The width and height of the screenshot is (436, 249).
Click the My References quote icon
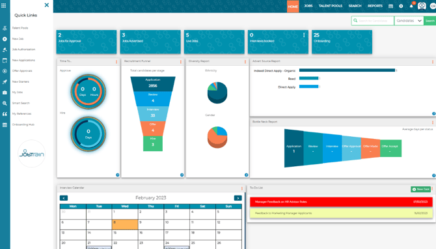coord(5,113)
